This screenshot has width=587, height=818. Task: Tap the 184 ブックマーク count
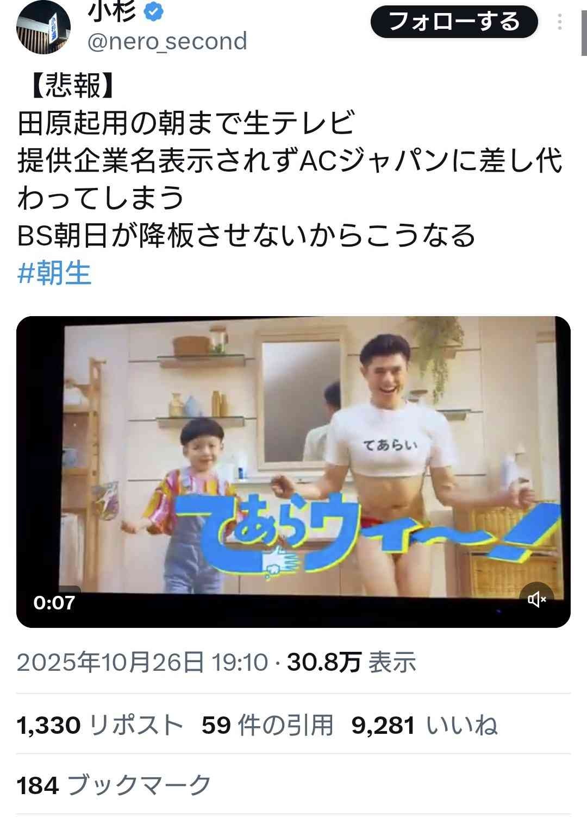[114, 785]
